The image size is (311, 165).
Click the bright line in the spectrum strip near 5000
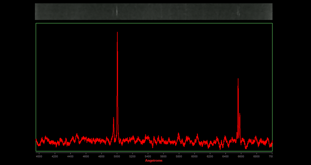tap(116, 11)
